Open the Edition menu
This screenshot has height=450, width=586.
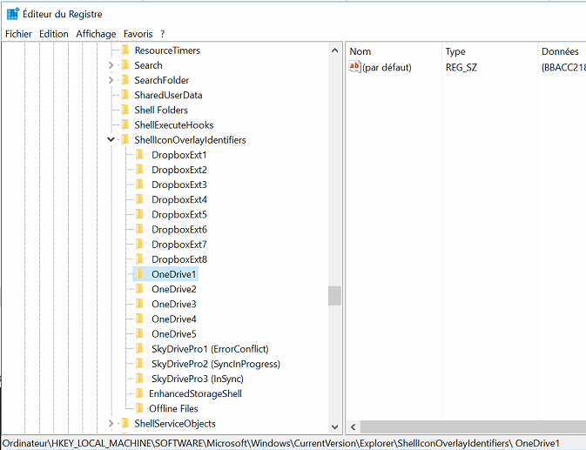pyautogui.click(x=54, y=34)
